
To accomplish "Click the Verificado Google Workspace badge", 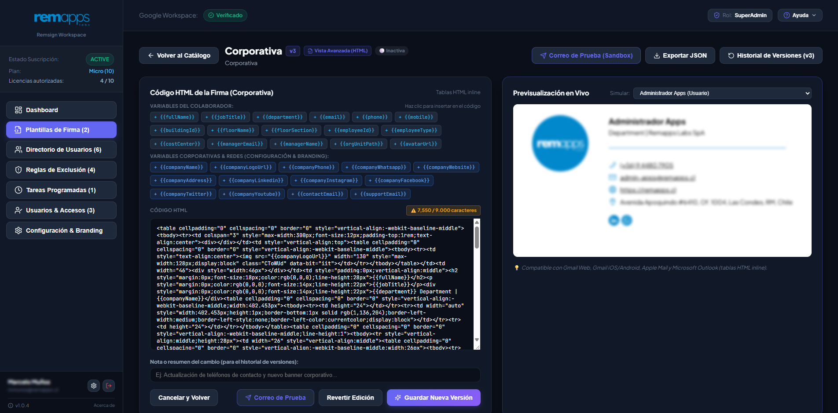I will [225, 15].
